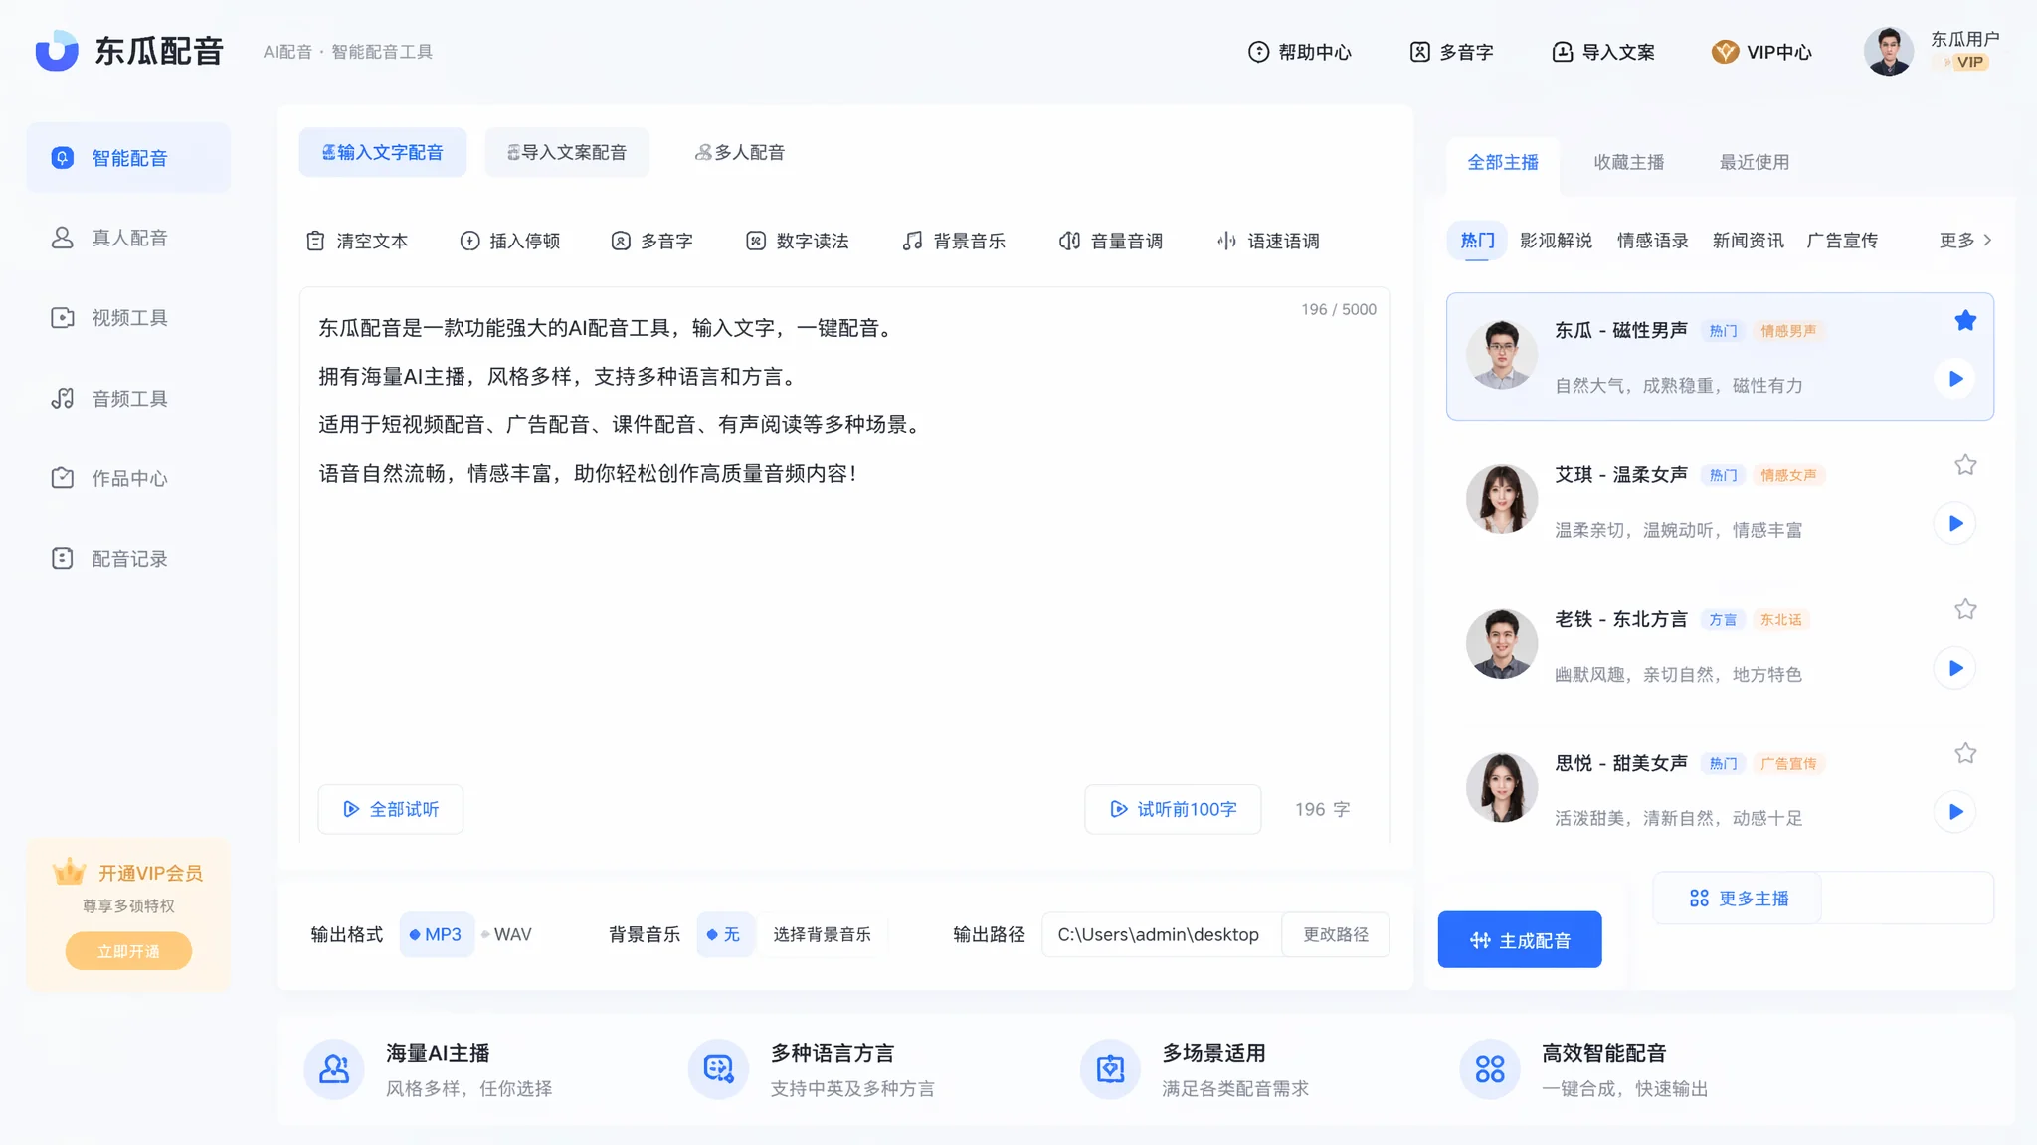
Task: Switch to the 多人配音 tab
Action: 740,152
